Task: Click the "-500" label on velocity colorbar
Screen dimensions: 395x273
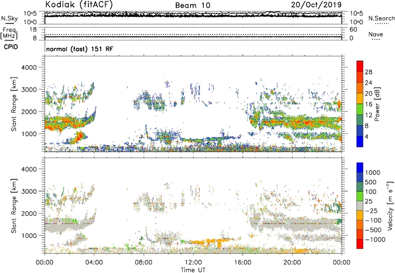Action: pos(373,230)
